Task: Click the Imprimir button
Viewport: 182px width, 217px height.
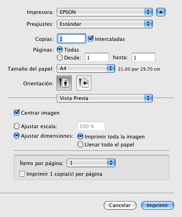Action: tap(157, 205)
